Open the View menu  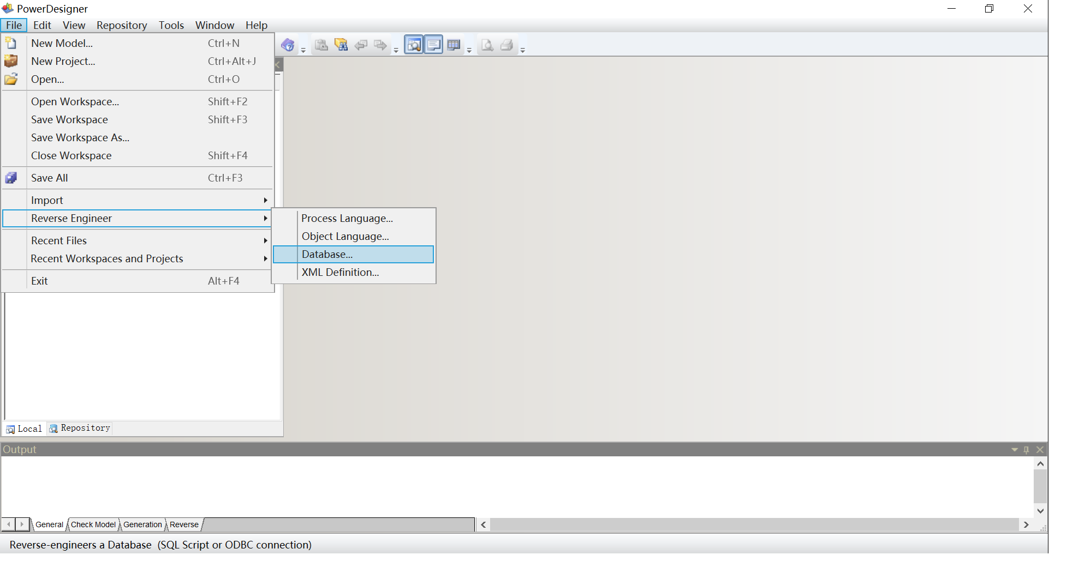click(74, 25)
